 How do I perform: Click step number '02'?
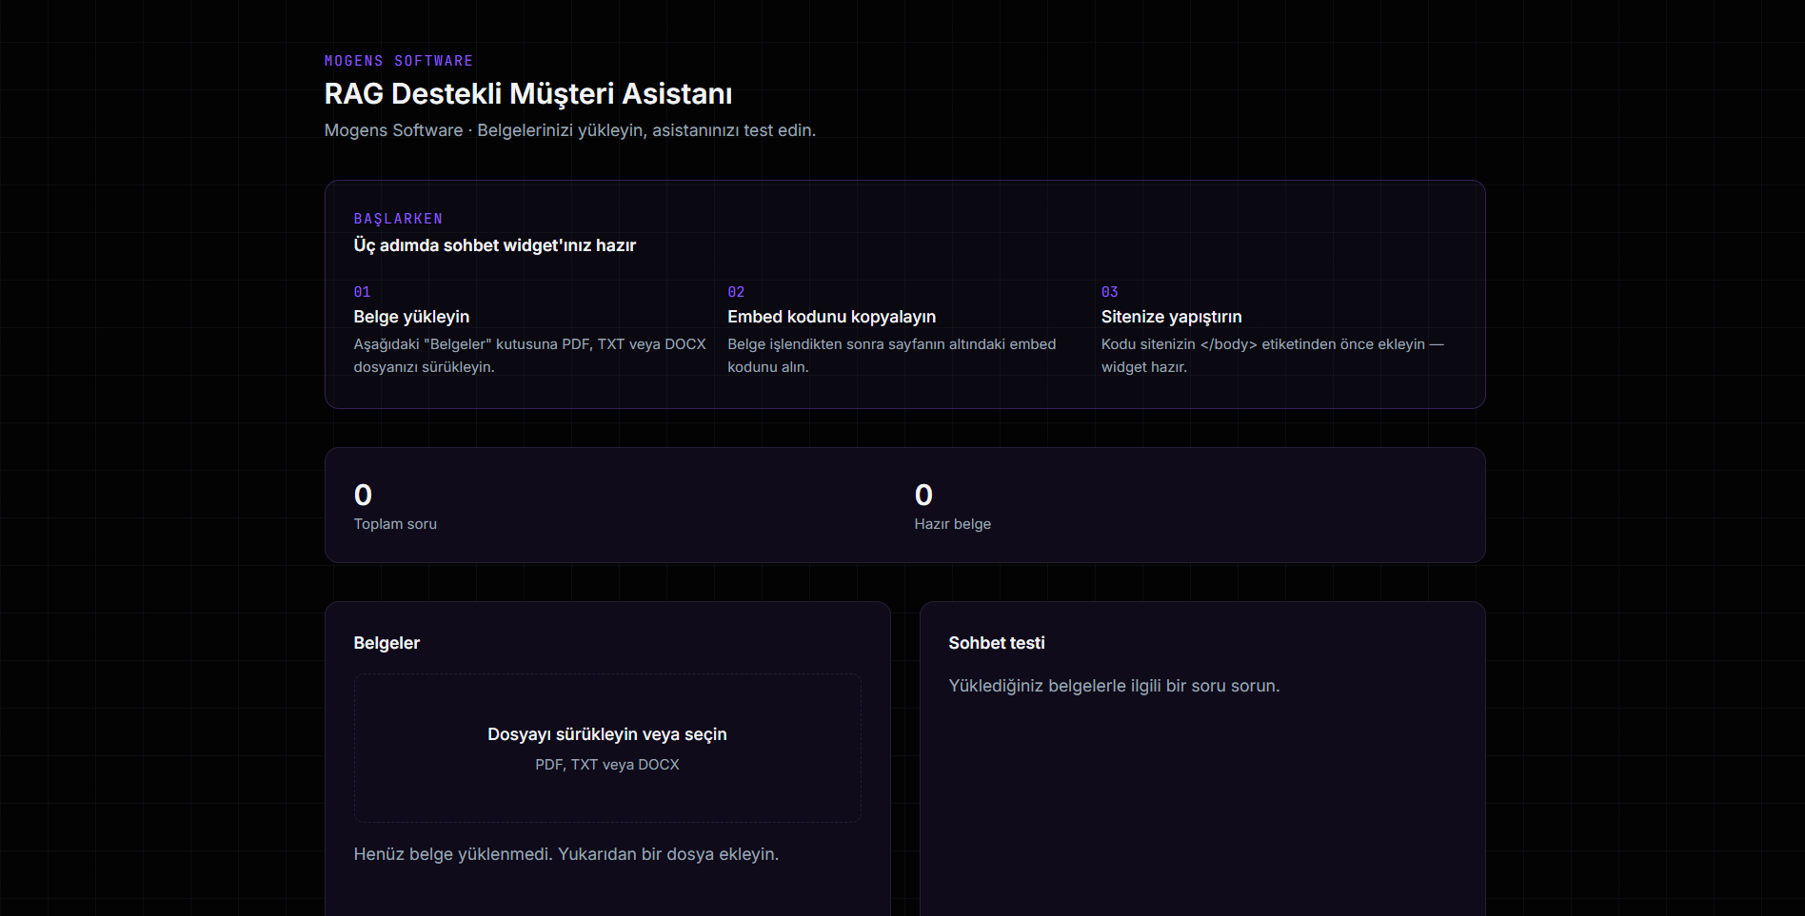point(736,292)
